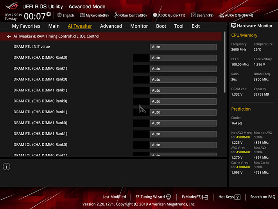Viewport: 278px width, 209px height.
Task: Click the 164 pts cooler score
Action: [237, 123]
